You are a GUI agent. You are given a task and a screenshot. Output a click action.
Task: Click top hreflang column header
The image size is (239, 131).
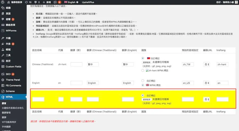pyautogui.click(x=221, y=50)
